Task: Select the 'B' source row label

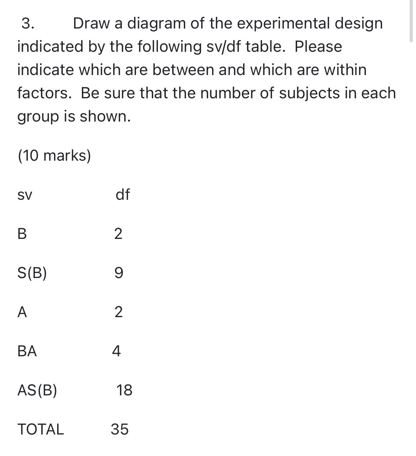Action: (x=22, y=234)
